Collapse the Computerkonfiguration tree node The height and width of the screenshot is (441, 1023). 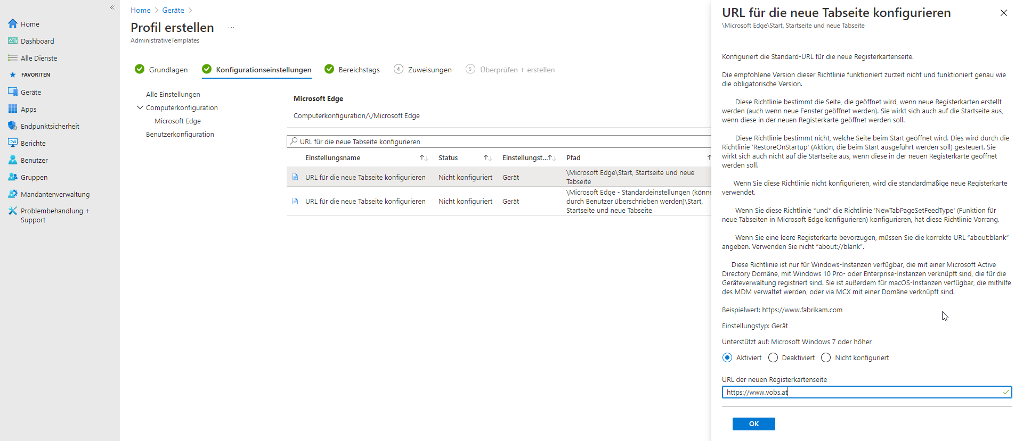pos(140,107)
